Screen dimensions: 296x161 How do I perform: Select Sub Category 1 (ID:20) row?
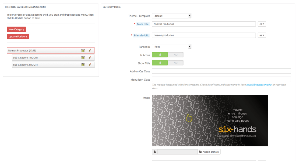coord(53,57)
